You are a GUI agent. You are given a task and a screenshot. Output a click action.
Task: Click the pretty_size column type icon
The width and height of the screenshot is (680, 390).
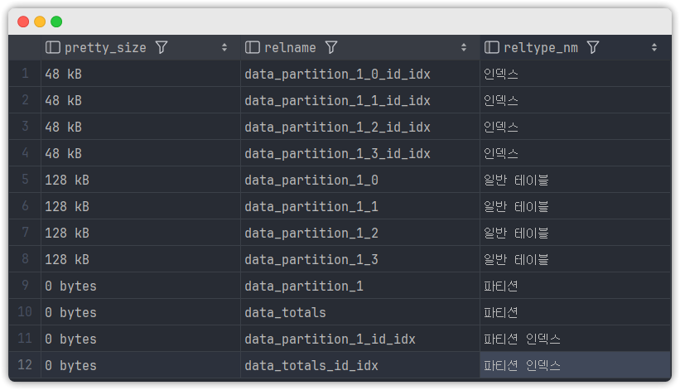pyautogui.click(x=53, y=47)
